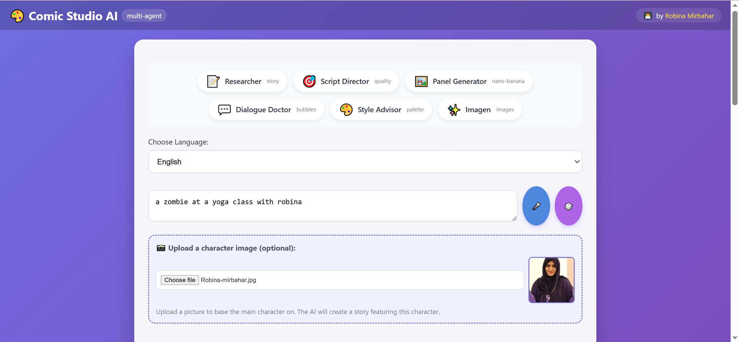Open the Choose Language dropdown
The image size is (739, 342).
point(365,161)
